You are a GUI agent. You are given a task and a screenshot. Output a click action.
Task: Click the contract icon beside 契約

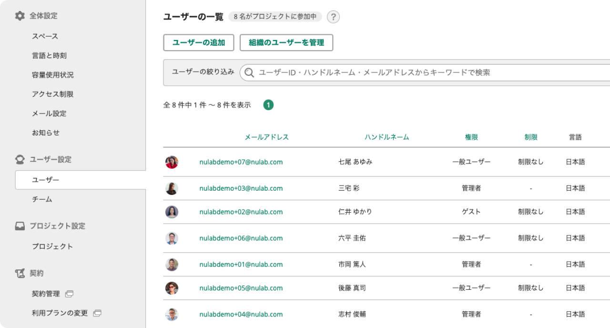click(20, 273)
